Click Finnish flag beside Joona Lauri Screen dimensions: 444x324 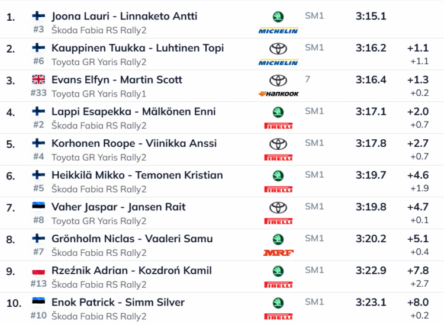38,16
